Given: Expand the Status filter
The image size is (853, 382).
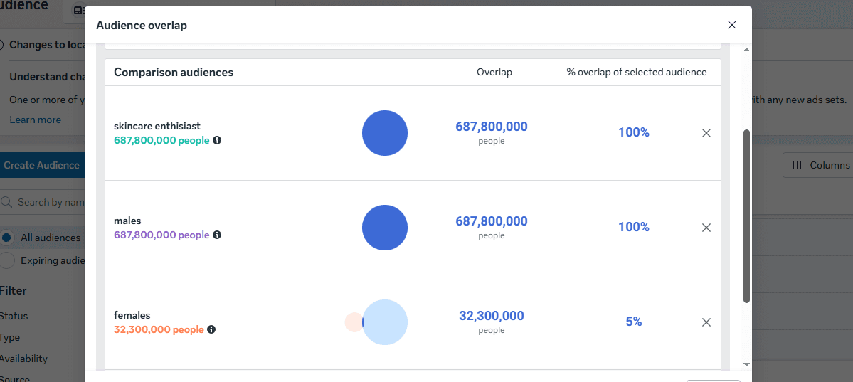Looking at the screenshot, I should pos(14,316).
